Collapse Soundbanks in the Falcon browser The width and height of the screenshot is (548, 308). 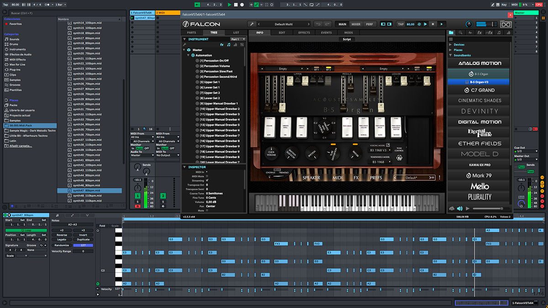(451, 55)
